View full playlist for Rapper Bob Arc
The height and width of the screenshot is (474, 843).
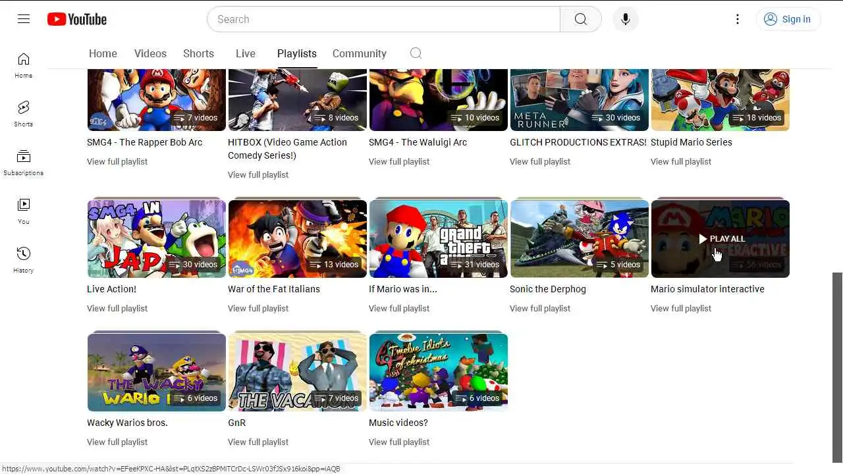pos(117,161)
